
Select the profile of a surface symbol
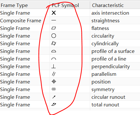(x=54, y=51)
